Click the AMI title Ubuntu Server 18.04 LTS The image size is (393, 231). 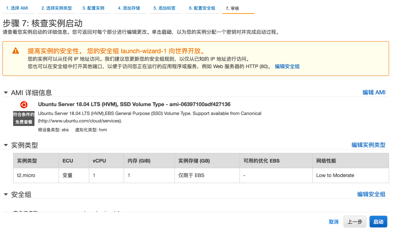134,104
